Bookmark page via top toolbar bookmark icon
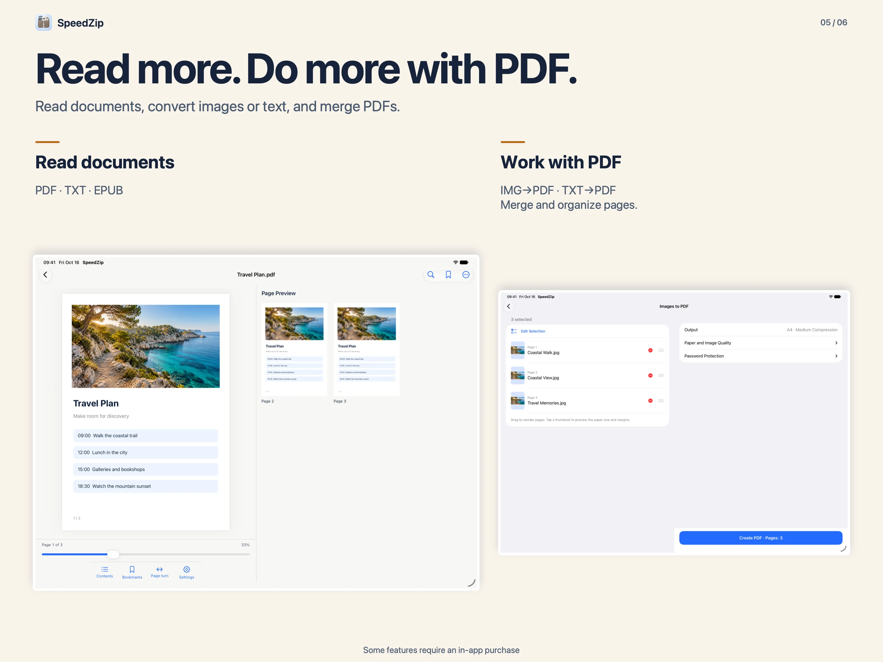Screen dimensions: 883x662 pos(448,275)
